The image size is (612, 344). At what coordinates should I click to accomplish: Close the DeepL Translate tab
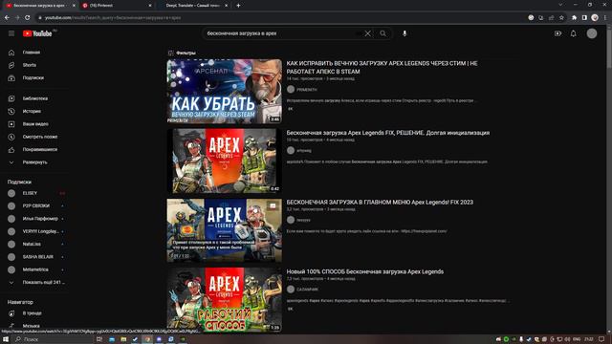(226, 6)
